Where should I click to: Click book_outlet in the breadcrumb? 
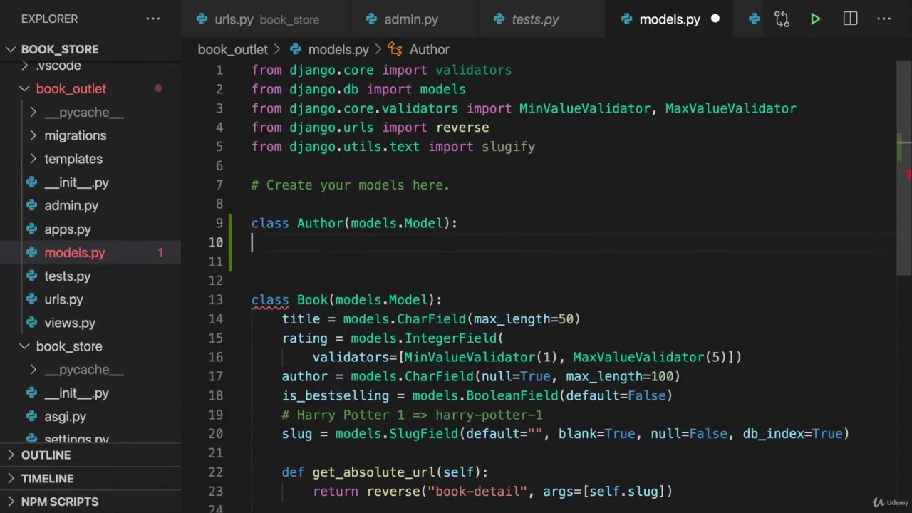pyautogui.click(x=232, y=49)
